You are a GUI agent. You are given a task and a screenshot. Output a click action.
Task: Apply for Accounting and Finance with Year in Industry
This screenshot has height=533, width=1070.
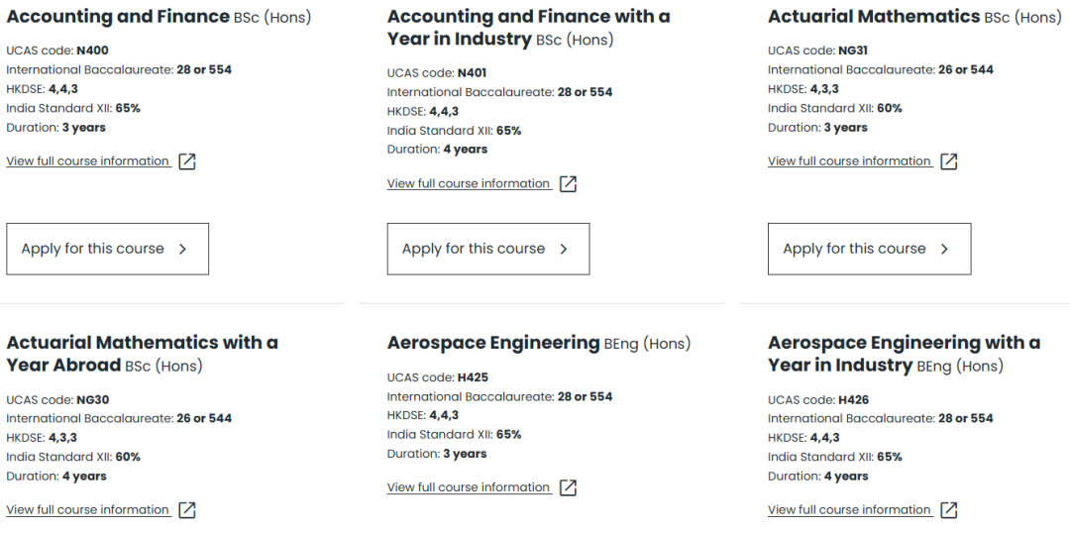pyautogui.click(x=488, y=249)
